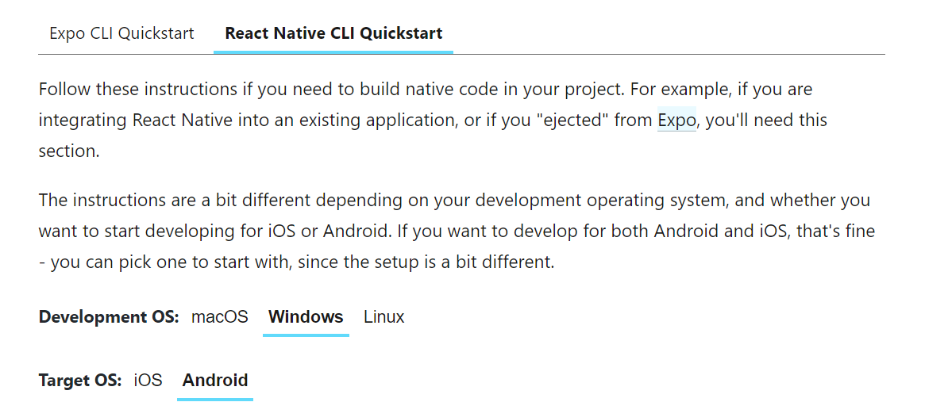Click the "Development OS:" bold label

coord(109,317)
